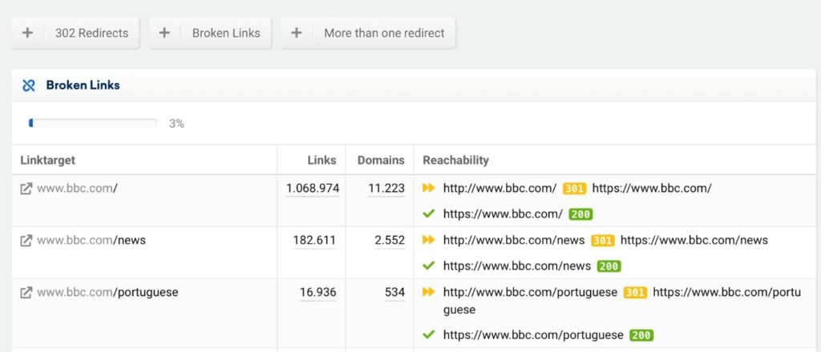Sort by the Links column header
This screenshot has height=352, width=821.
(322, 160)
